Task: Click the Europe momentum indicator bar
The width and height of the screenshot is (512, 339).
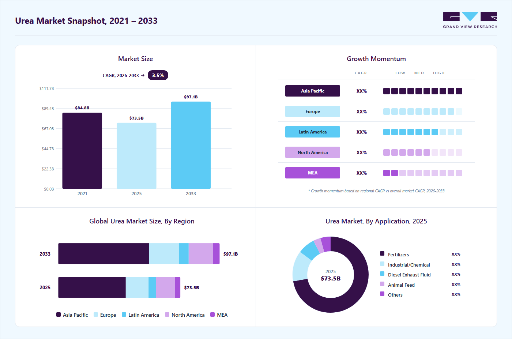Action: click(x=423, y=112)
